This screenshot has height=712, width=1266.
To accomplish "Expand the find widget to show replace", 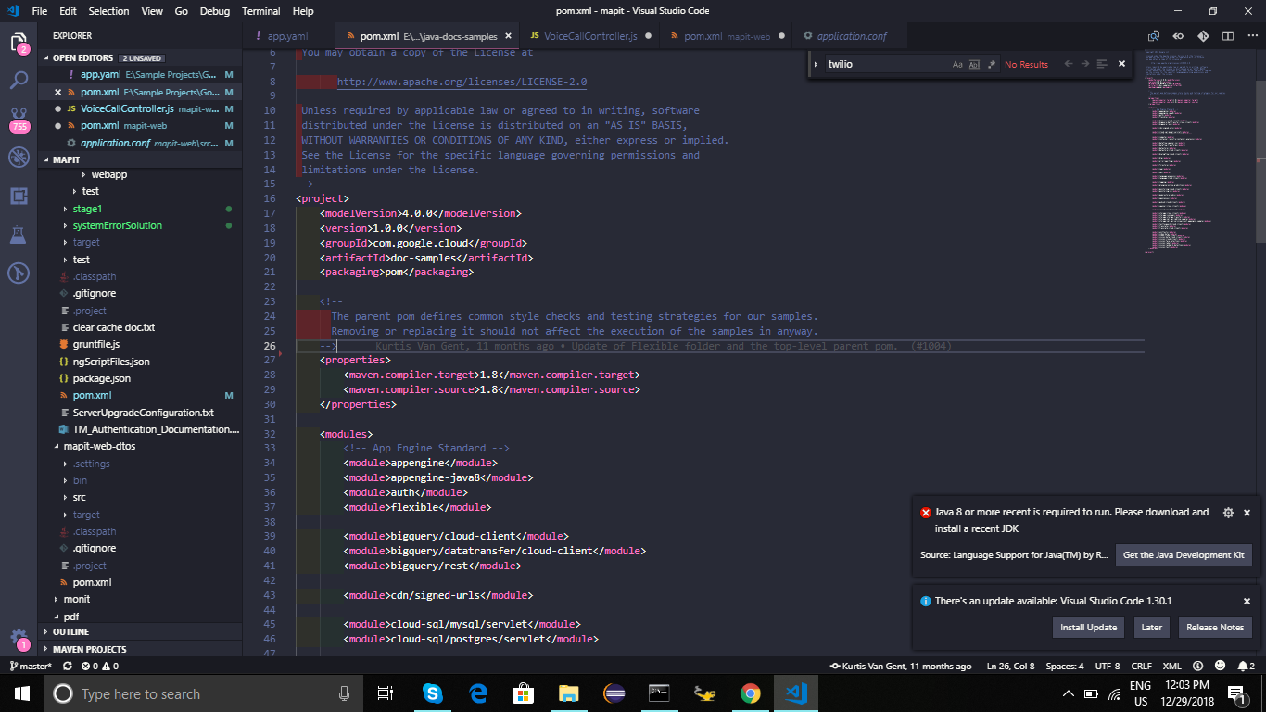I will [816, 63].
